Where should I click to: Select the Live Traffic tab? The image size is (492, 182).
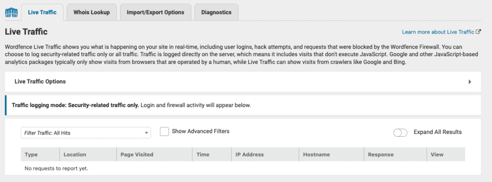[x=42, y=12]
